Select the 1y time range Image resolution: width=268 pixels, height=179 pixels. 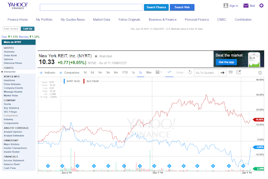coord(133,72)
